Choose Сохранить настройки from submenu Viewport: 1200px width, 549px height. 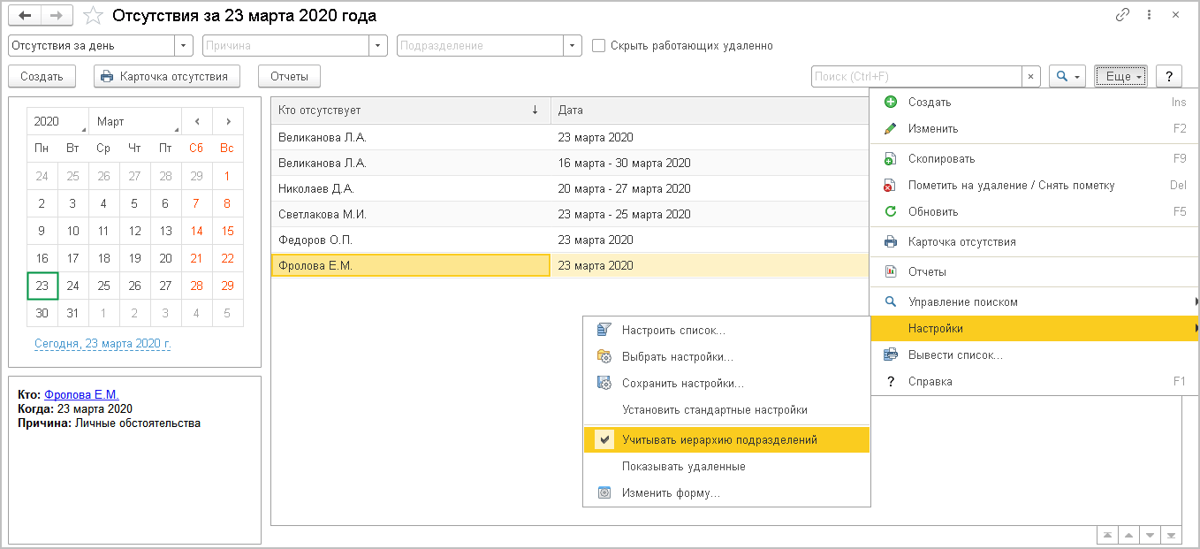click(x=682, y=384)
